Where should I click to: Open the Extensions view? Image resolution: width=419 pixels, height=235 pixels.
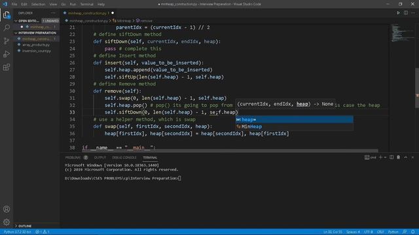(x=7, y=67)
